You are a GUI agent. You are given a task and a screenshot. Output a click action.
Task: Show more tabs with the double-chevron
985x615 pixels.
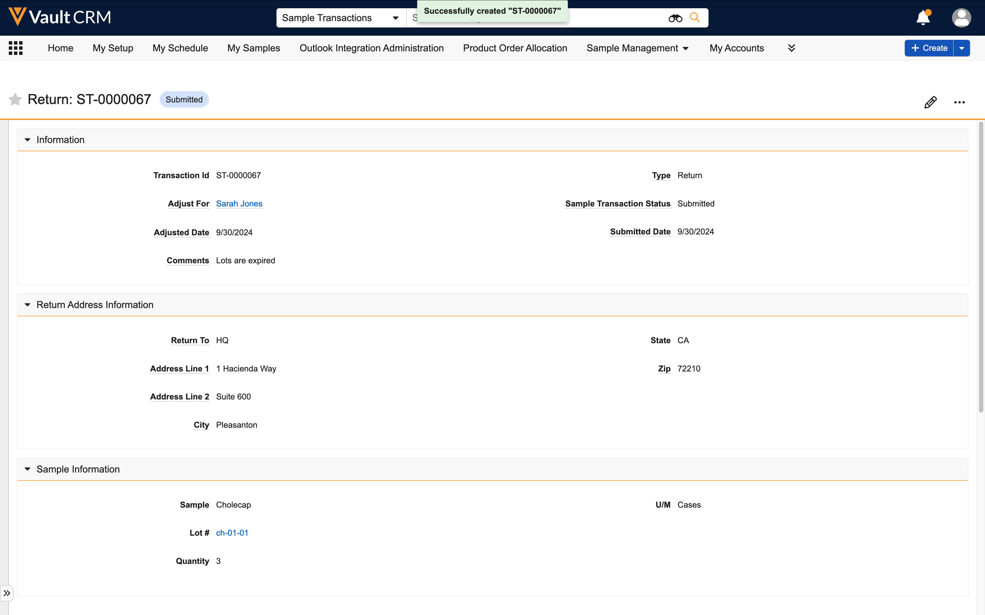791,48
